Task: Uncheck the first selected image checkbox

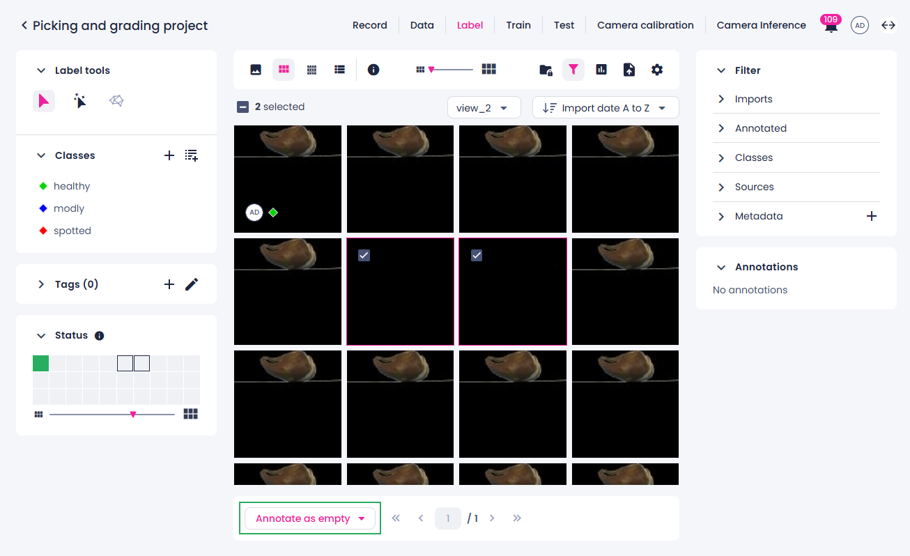Action: (x=364, y=256)
